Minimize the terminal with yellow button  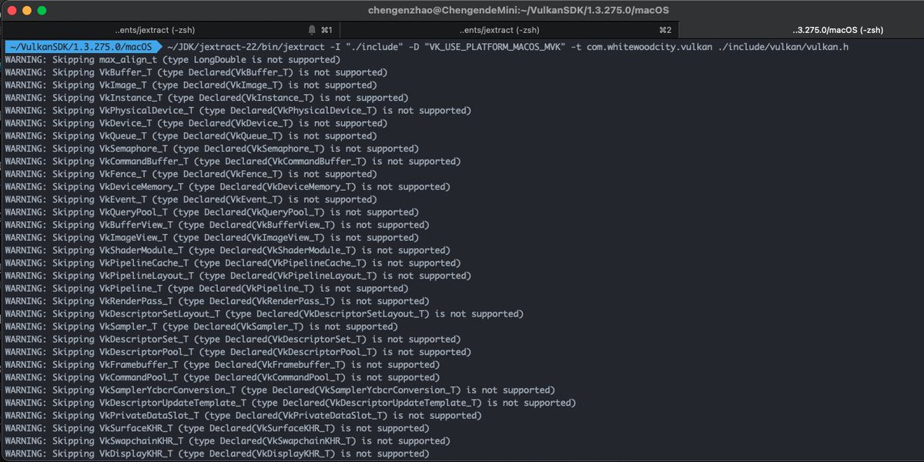click(x=26, y=11)
